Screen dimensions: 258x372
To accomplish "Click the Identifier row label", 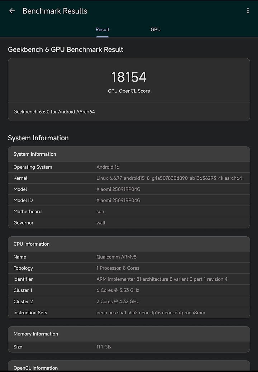I will tap(23, 279).
